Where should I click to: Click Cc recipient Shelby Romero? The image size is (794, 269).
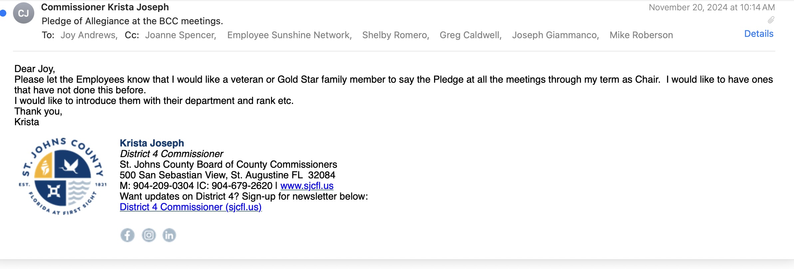pyautogui.click(x=395, y=35)
